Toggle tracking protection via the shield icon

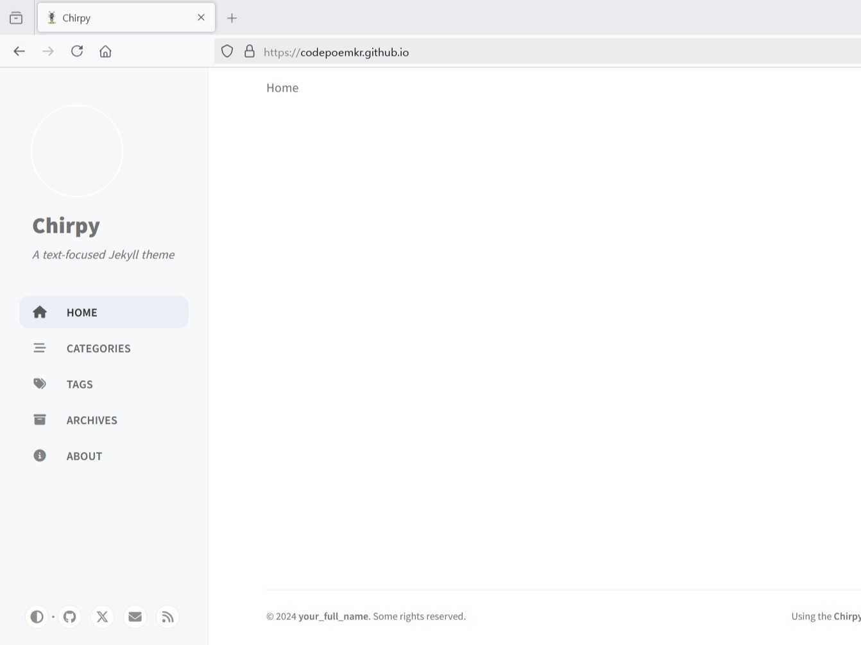click(x=226, y=51)
